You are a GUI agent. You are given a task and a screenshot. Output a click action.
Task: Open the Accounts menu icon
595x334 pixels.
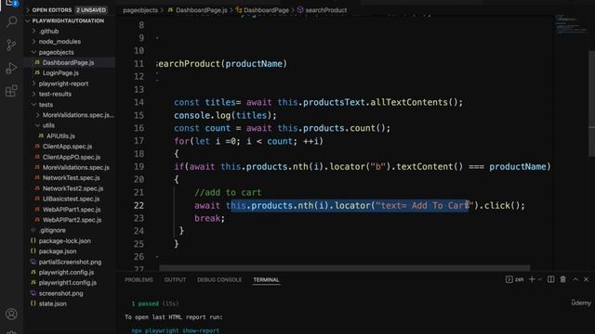click(x=11, y=314)
